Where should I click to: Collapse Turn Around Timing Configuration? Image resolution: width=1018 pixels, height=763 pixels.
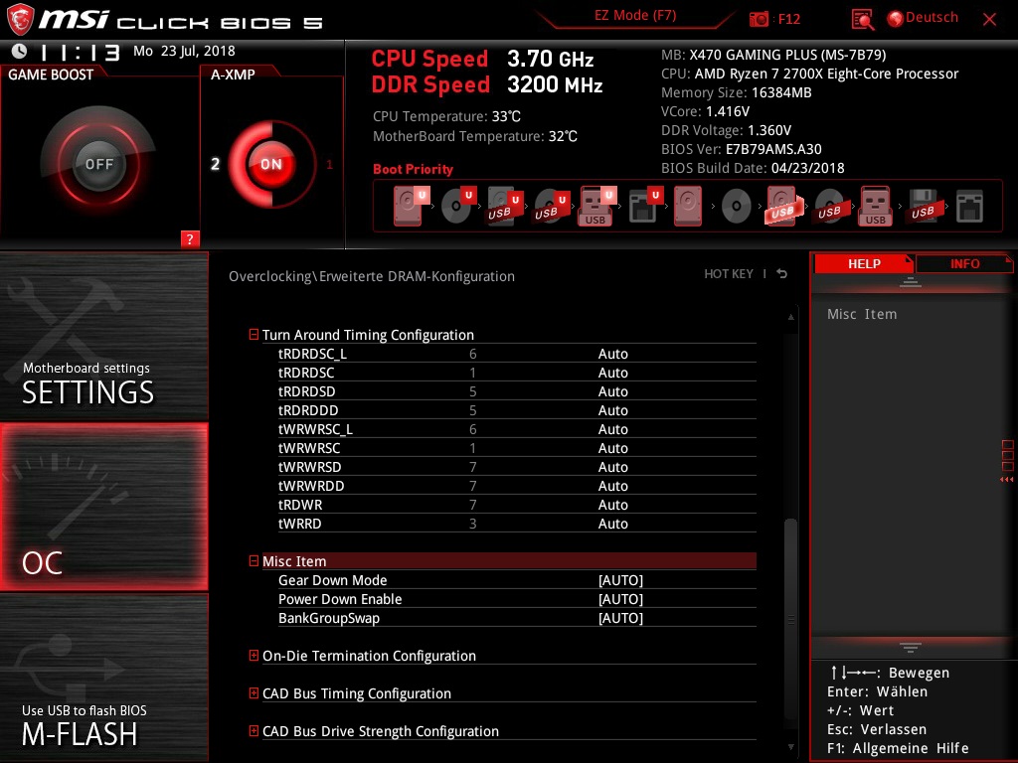(x=254, y=334)
